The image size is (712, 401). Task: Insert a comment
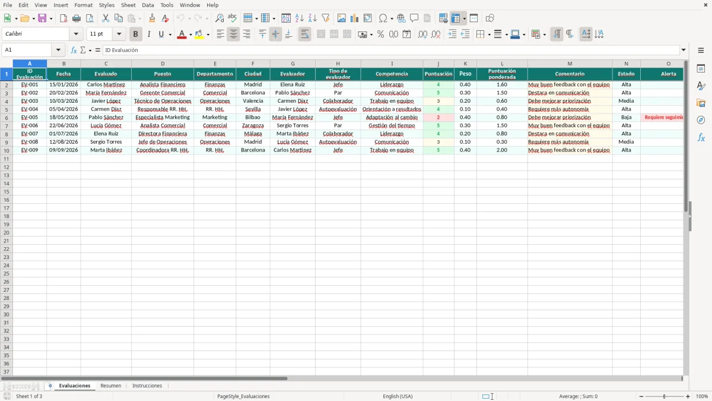click(x=414, y=18)
